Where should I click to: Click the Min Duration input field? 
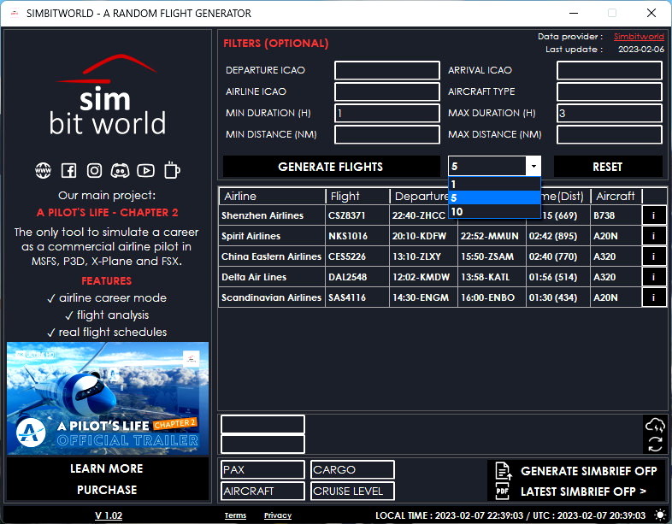pos(387,113)
